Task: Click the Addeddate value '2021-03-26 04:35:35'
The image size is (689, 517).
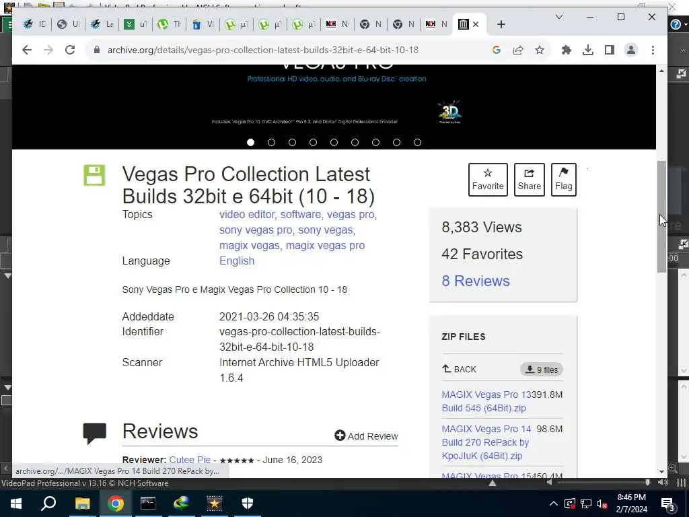Action: (269, 316)
